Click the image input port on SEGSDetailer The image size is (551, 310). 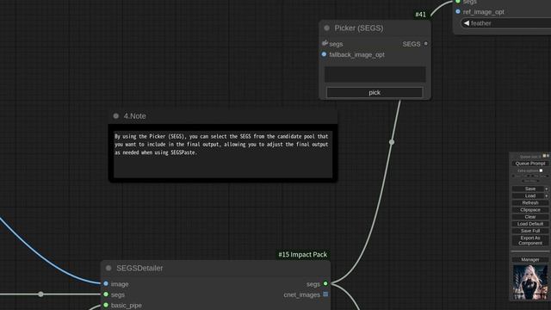point(106,283)
